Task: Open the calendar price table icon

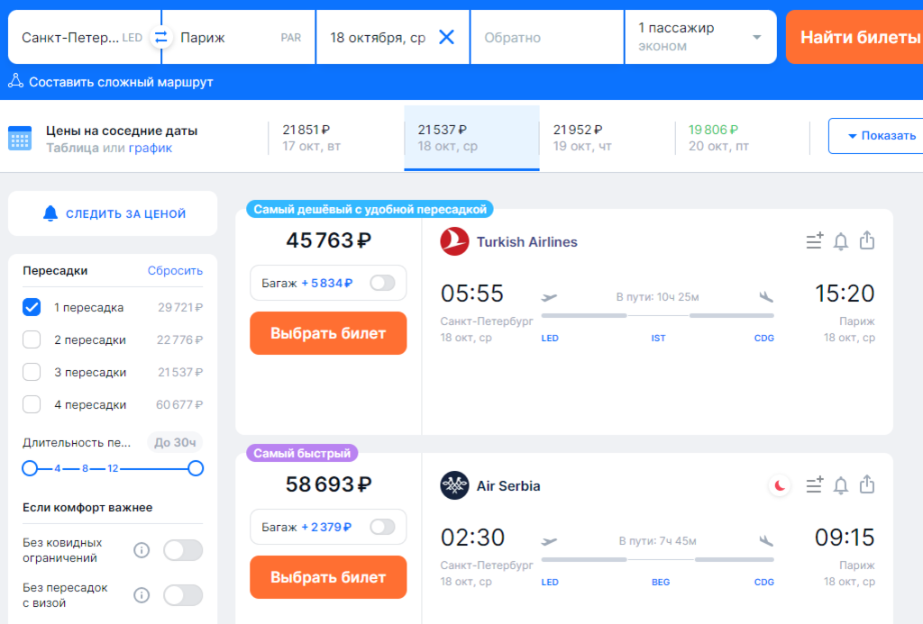Action: click(20, 139)
